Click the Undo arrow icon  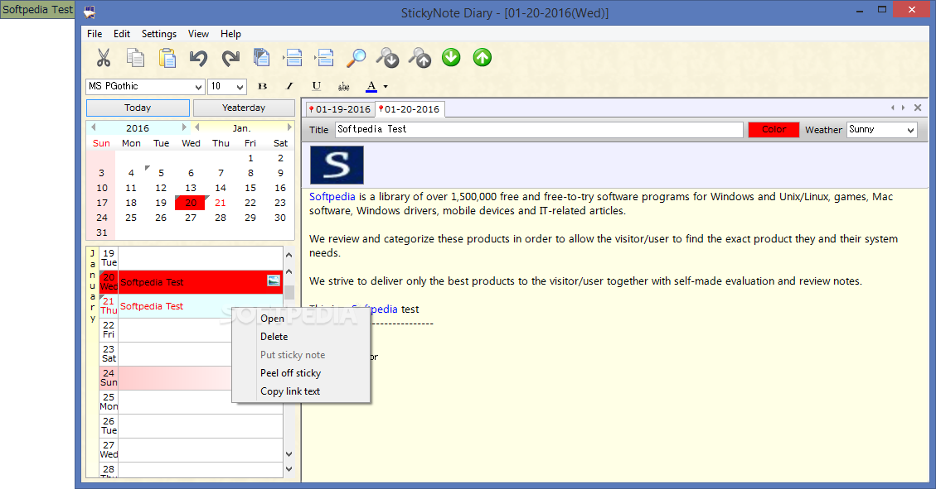pos(198,58)
